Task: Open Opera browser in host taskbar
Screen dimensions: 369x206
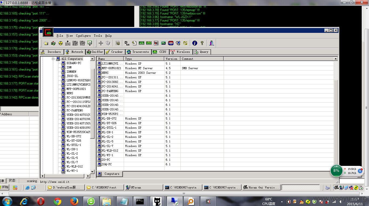Action: coord(41,201)
